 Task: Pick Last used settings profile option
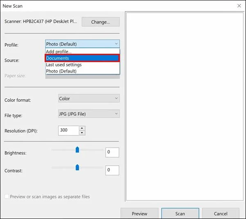(x=82, y=65)
